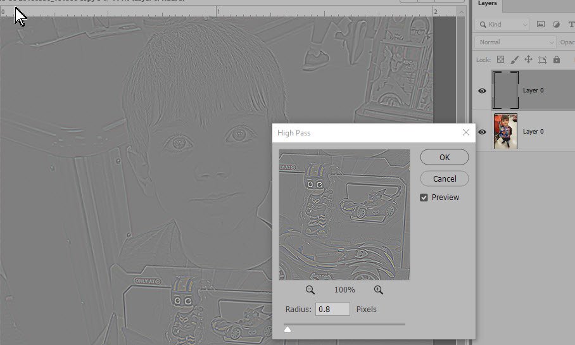Hide the top gray Layer 0
Screen dimensions: 575x345
[x=482, y=91]
